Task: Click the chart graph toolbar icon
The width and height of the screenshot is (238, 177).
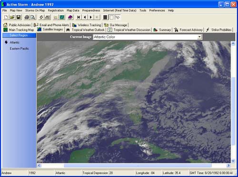Action: (x=56, y=17)
